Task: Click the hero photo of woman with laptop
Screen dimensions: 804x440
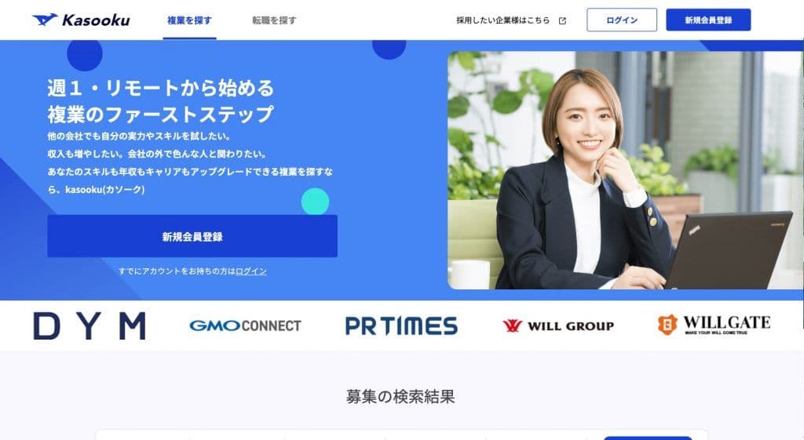Action: coord(625,170)
